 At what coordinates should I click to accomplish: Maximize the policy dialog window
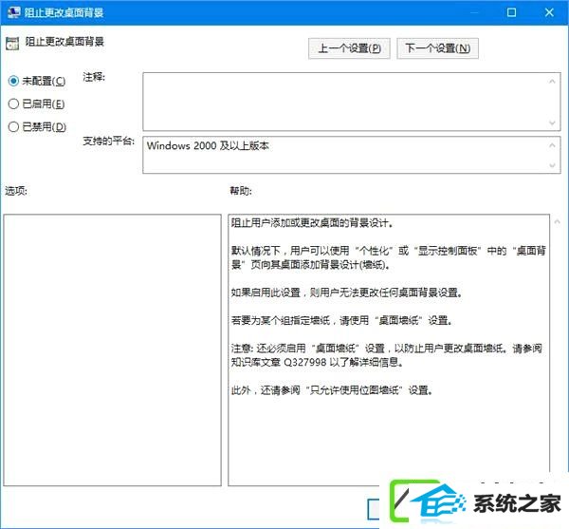click(511, 12)
